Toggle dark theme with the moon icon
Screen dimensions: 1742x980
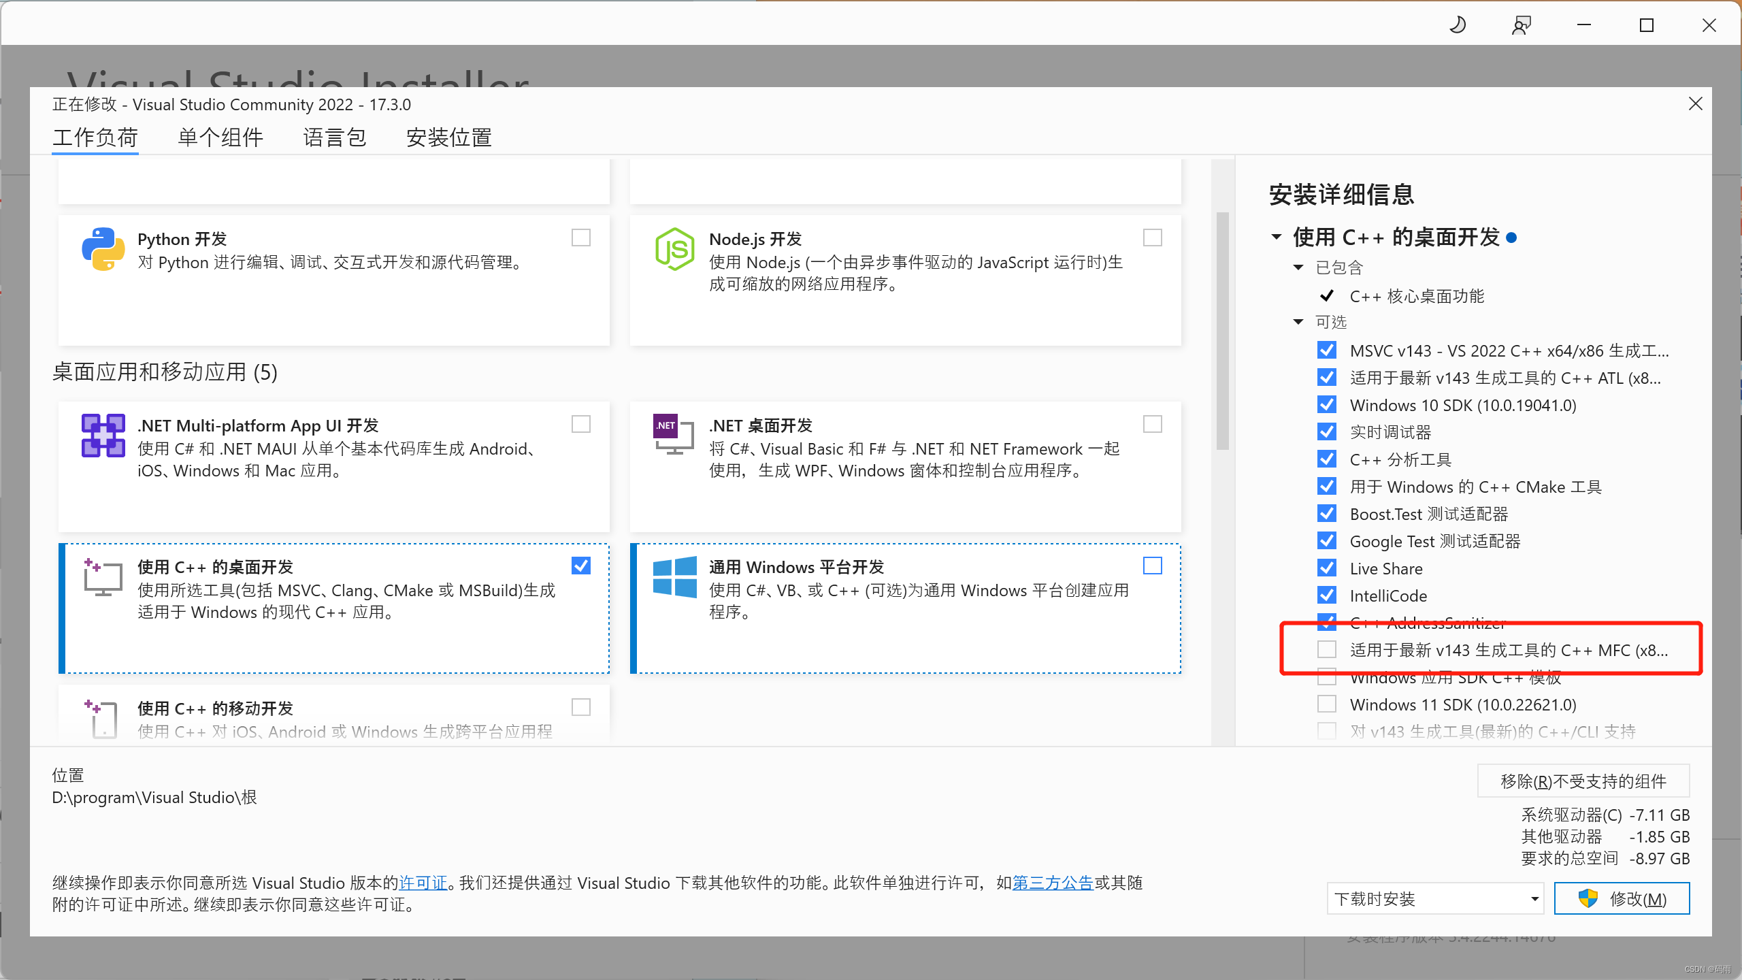1458,24
